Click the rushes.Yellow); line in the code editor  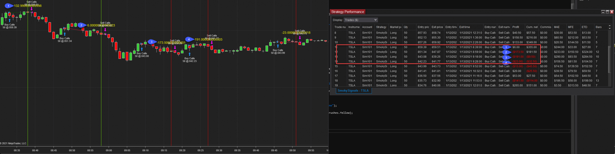[x=341, y=113]
